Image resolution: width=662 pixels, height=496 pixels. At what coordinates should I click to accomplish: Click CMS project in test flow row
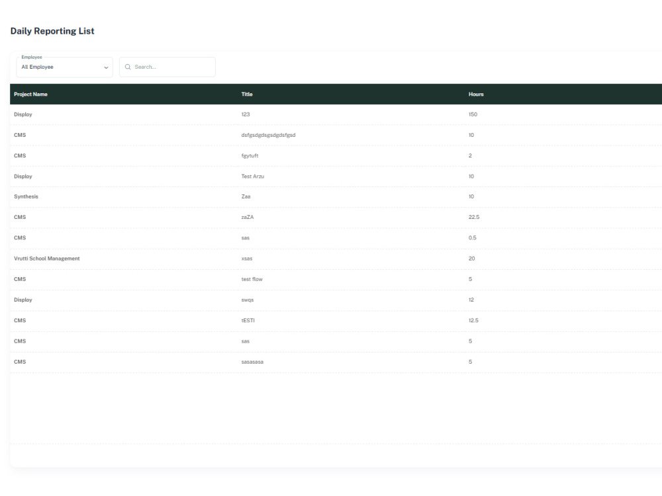(20, 279)
